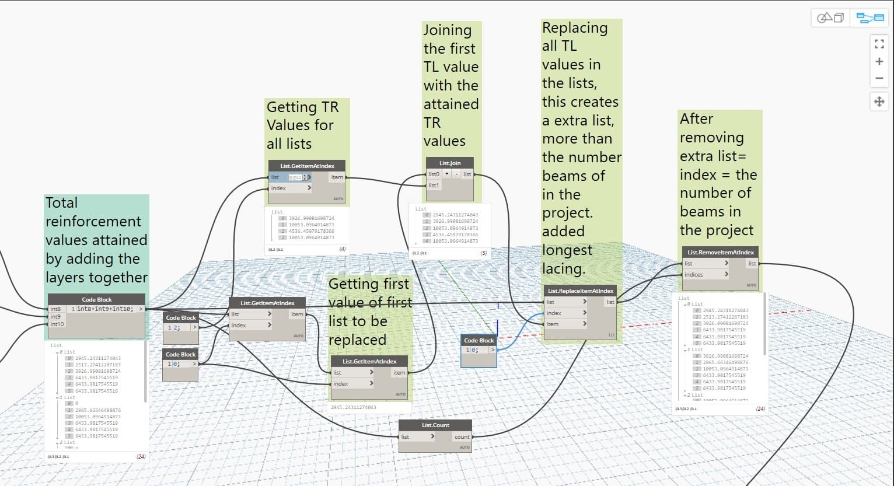Click the List.Join node title
This screenshot has width=894, height=486.
(x=450, y=163)
